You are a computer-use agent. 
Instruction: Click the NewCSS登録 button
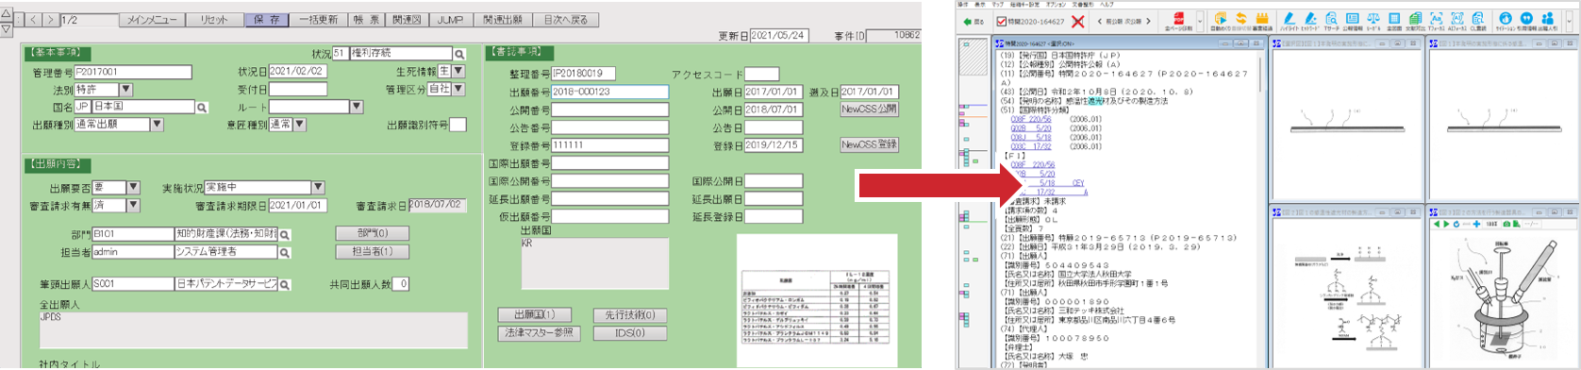[869, 145]
